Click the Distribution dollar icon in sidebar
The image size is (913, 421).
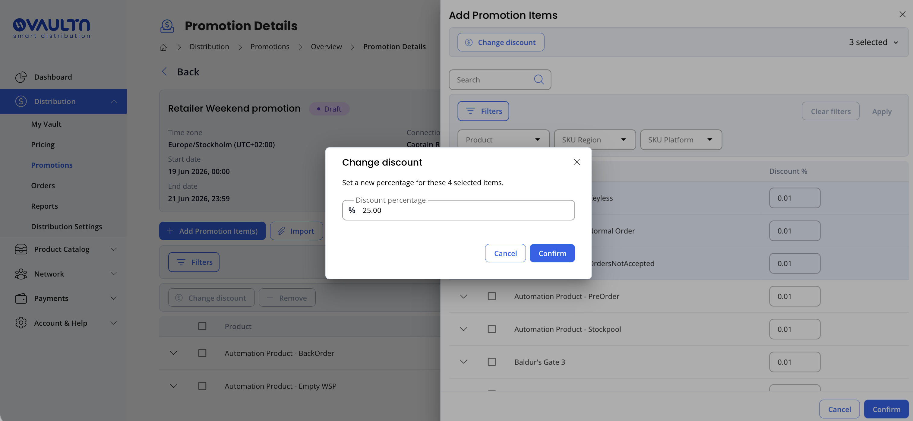pyautogui.click(x=21, y=101)
